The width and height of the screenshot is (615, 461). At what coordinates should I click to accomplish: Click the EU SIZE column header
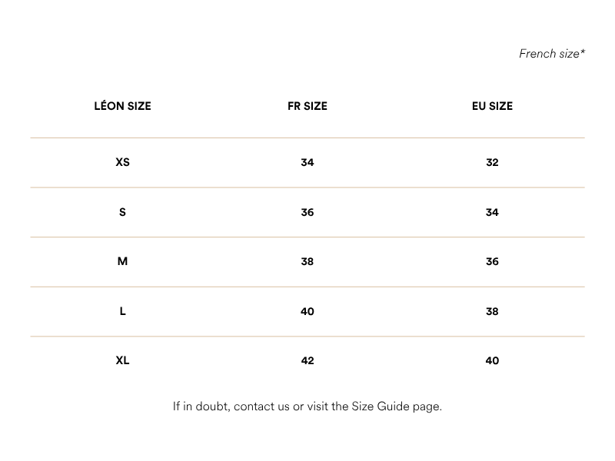point(492,106)
